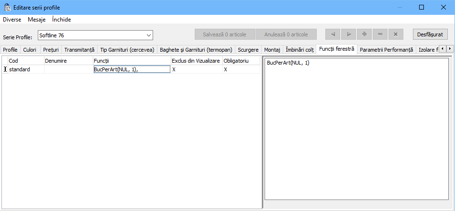This screenshot has height=211, width=455.
Task: Click the X cancel icon in navigator
Action: tap(395, 34)
